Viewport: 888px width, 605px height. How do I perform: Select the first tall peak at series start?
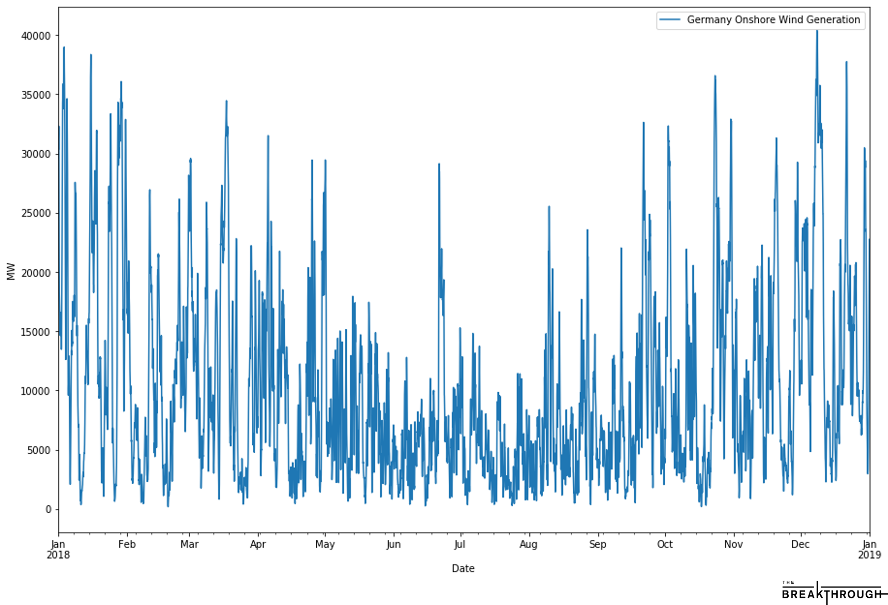[64, 48]
